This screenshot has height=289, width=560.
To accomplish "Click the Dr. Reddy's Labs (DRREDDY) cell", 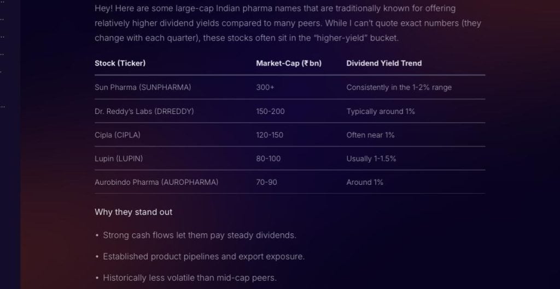I will 144,111.
